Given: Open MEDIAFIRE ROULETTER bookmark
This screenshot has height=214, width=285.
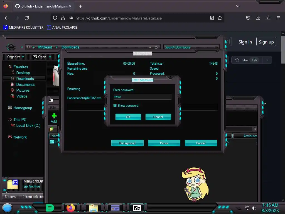Looking at the screenshot, I should pyautogui.click(x=23, y=28).
